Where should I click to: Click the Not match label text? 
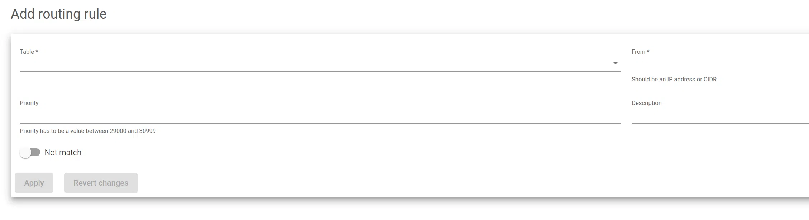pos(63,153)
